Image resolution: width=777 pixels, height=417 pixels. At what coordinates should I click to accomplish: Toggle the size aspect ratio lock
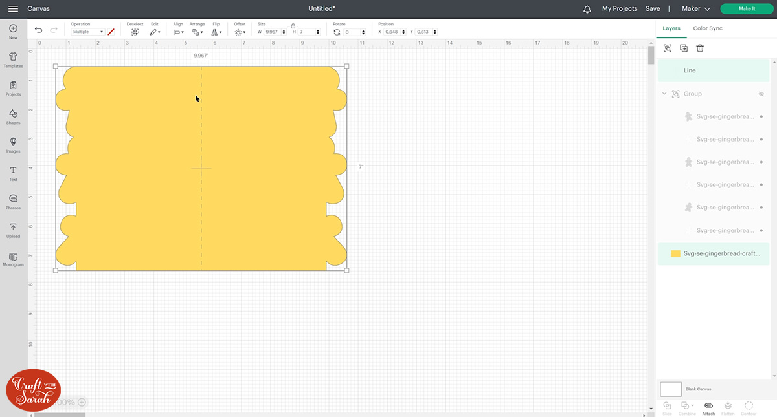(293, 25)
